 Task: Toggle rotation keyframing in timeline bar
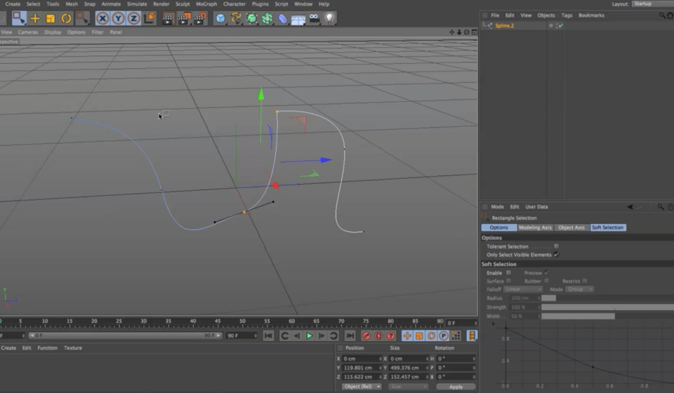(x=431, y=336)
